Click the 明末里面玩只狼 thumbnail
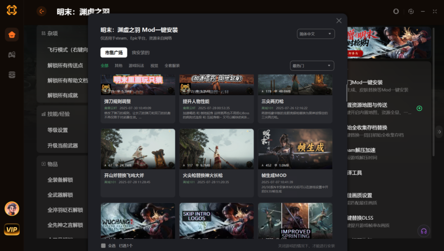The height and width of the screenshot is (251, 444). pos(138,85)
